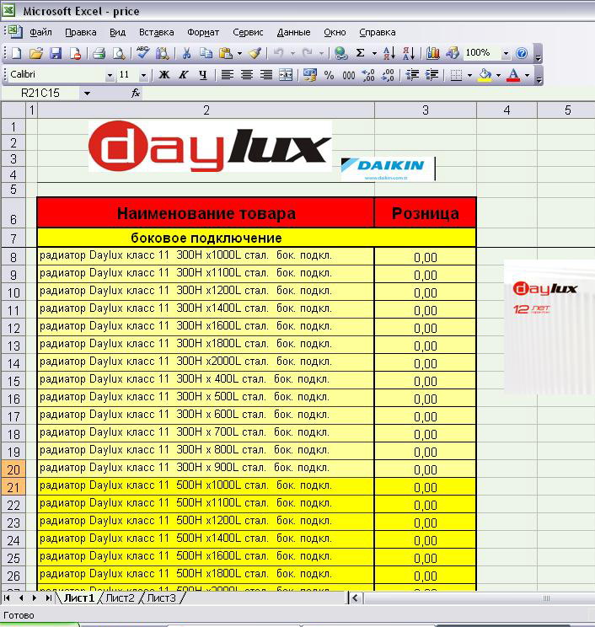Toggle italic (К) formatting

coord(184,75)
